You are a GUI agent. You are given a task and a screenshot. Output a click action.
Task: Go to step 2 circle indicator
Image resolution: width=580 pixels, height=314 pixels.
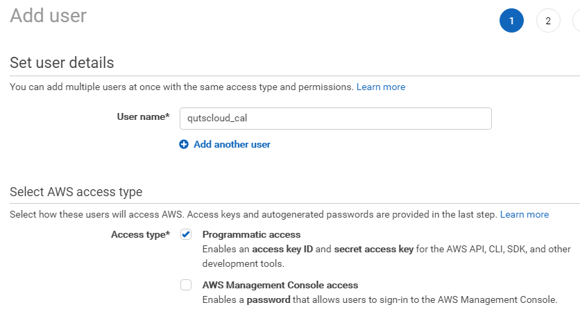(x=548, y=21)
